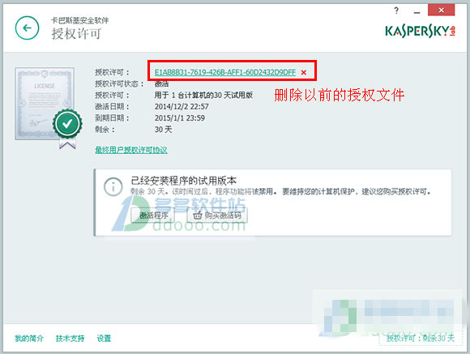Select the 到期日期 value 2015/1/1 23:59
470x354 pixels.
point(180,118)
